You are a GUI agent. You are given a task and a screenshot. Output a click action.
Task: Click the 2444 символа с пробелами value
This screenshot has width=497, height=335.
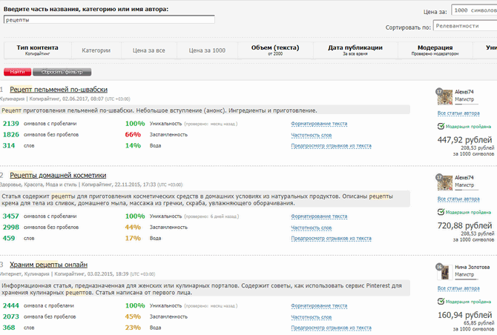(x=11, y=306)
